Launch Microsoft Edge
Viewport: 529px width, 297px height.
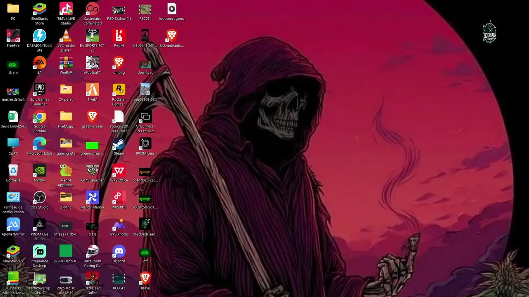click(40, 144)
